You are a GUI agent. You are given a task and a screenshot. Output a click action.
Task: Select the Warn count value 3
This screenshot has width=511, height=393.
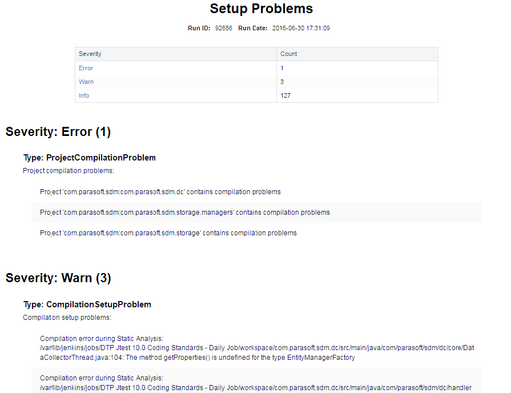click(x=282, y=82)
